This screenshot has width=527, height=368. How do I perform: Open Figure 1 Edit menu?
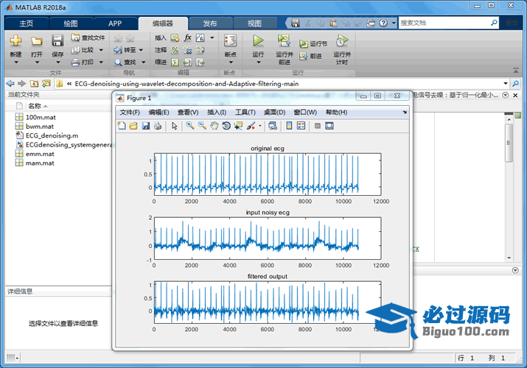click(159, 112)
